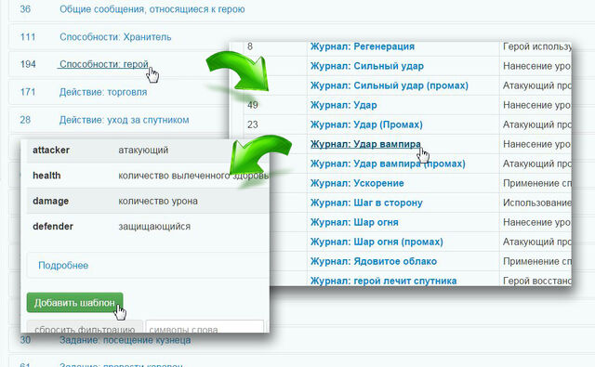Click count '171' beside 'Действие: торговля'

(28, 92)
